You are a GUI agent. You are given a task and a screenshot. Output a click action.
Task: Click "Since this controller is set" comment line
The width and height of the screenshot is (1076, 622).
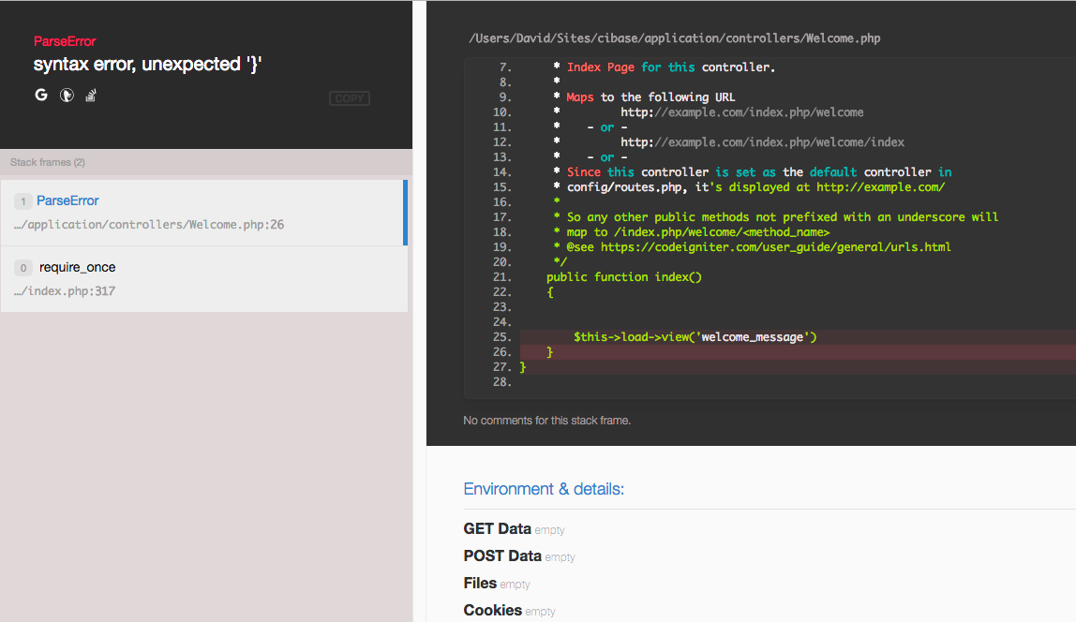click(x=759, y=172)
